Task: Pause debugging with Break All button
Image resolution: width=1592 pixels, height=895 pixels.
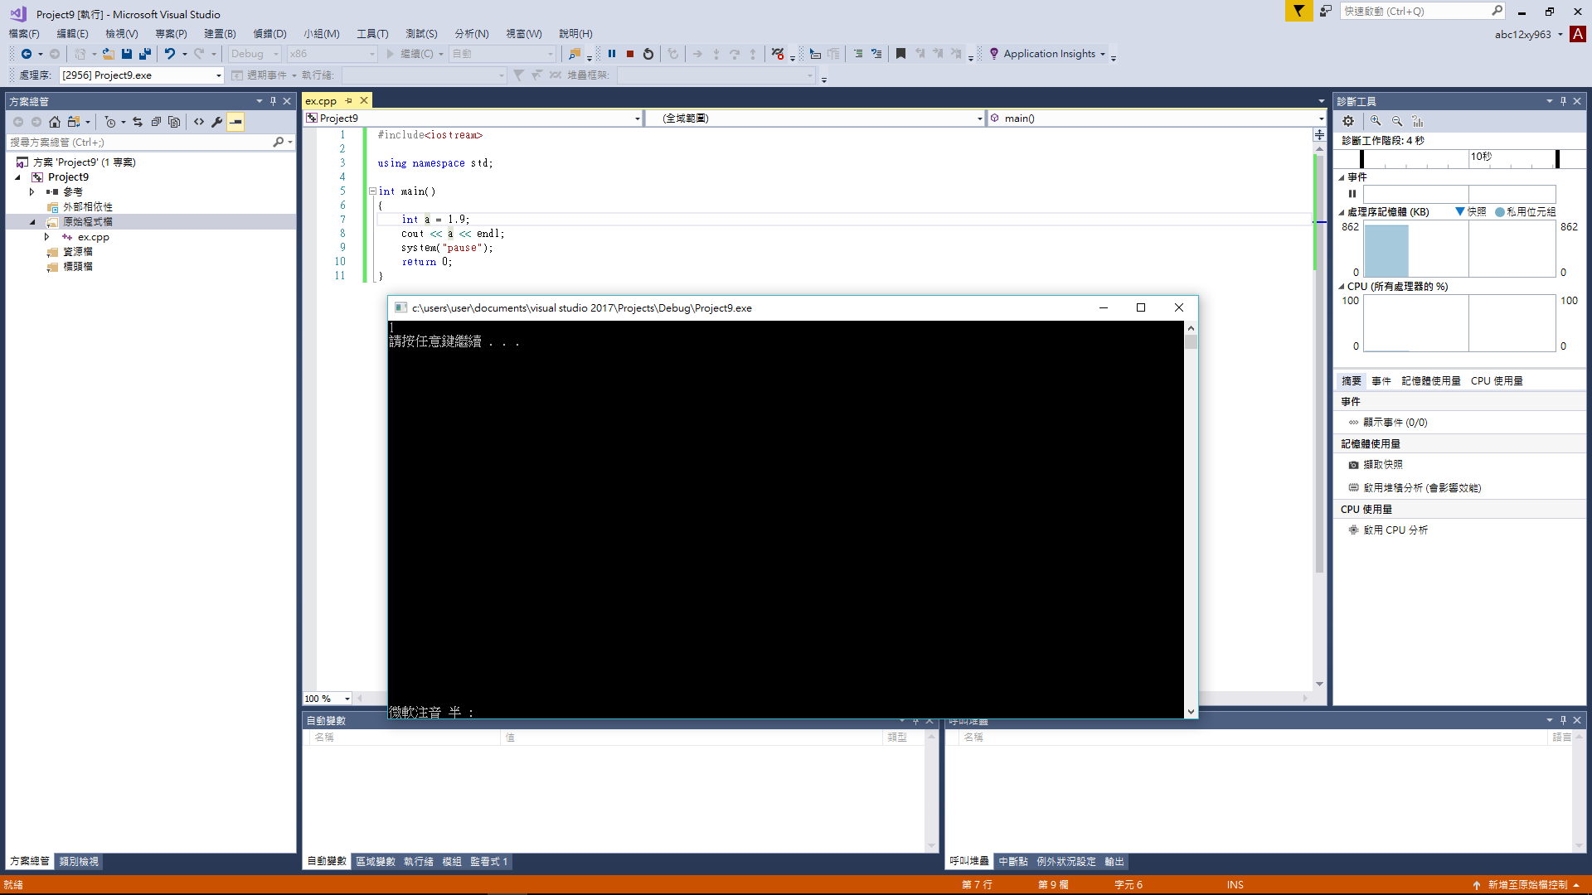Action: click(612, 54)
